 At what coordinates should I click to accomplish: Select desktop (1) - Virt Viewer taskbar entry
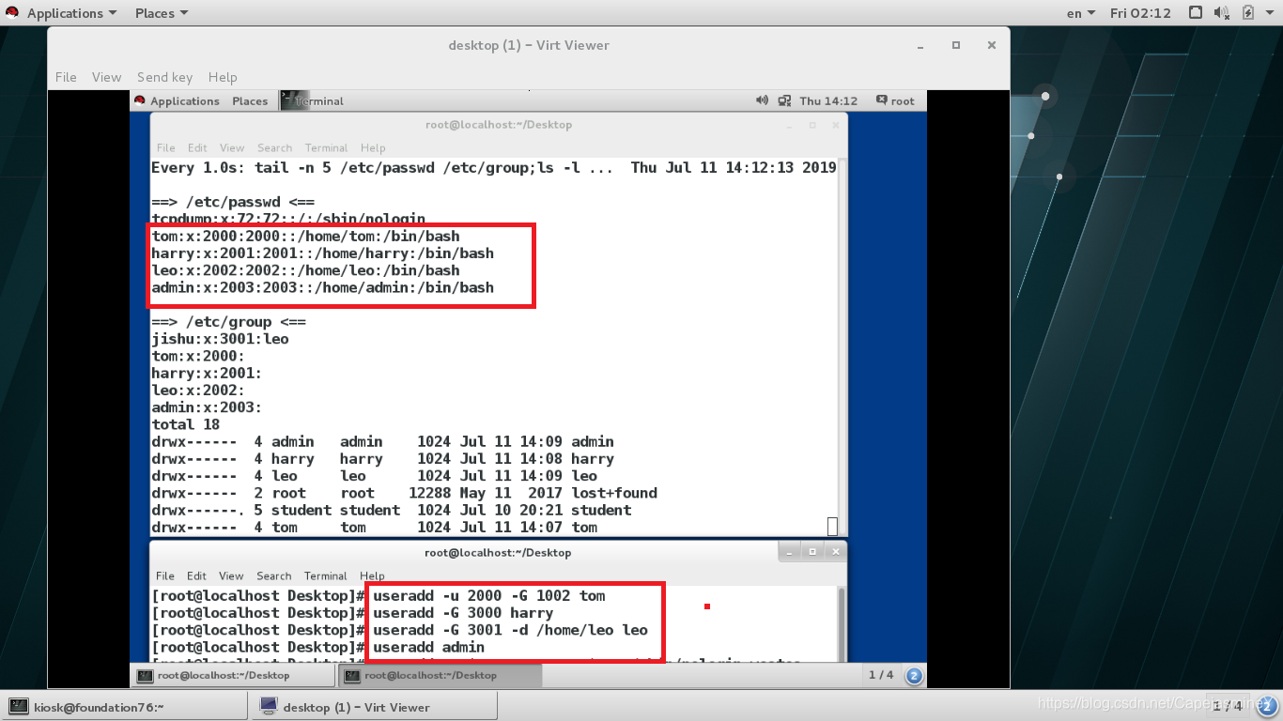coord(374,707)
